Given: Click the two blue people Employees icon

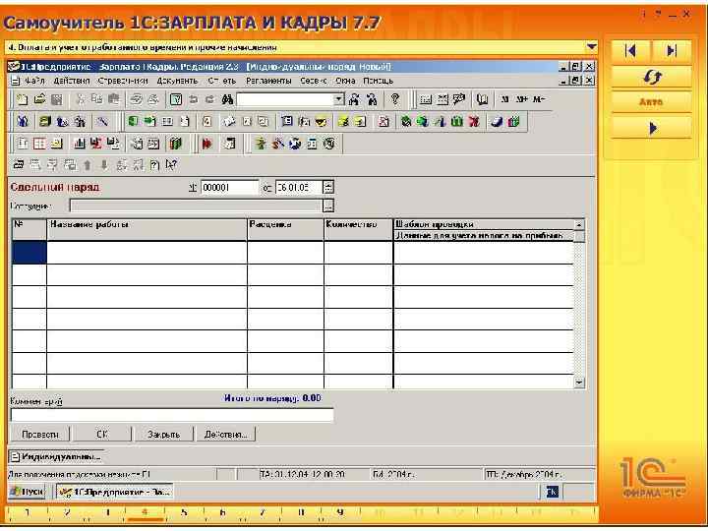Looking at the screenshot, I should [23, 122].
